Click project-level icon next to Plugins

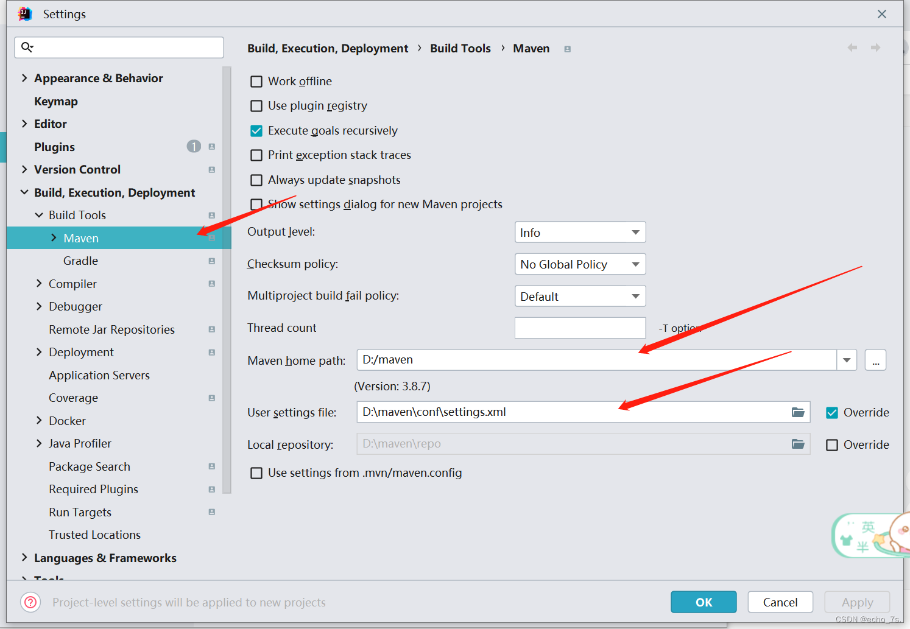[x=211, y=147]
